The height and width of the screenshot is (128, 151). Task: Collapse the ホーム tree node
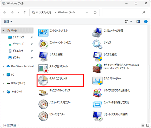coord(3,30)
